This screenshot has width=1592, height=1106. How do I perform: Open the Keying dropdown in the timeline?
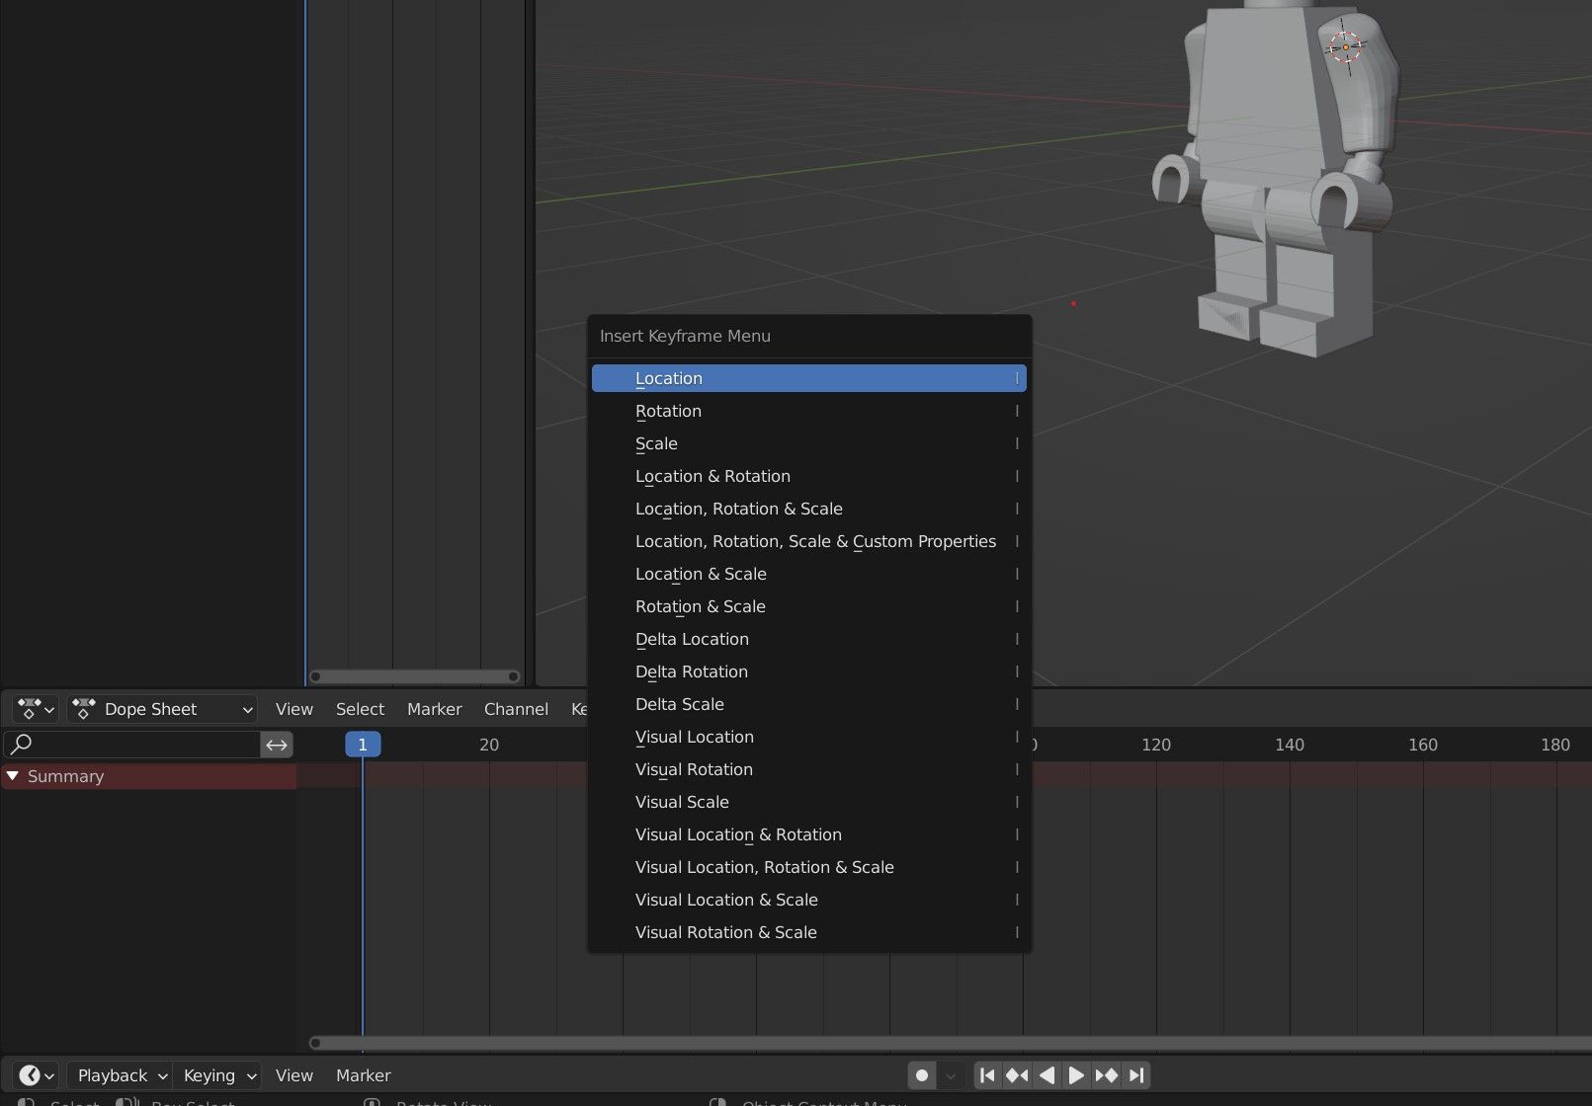point(216,1075)
